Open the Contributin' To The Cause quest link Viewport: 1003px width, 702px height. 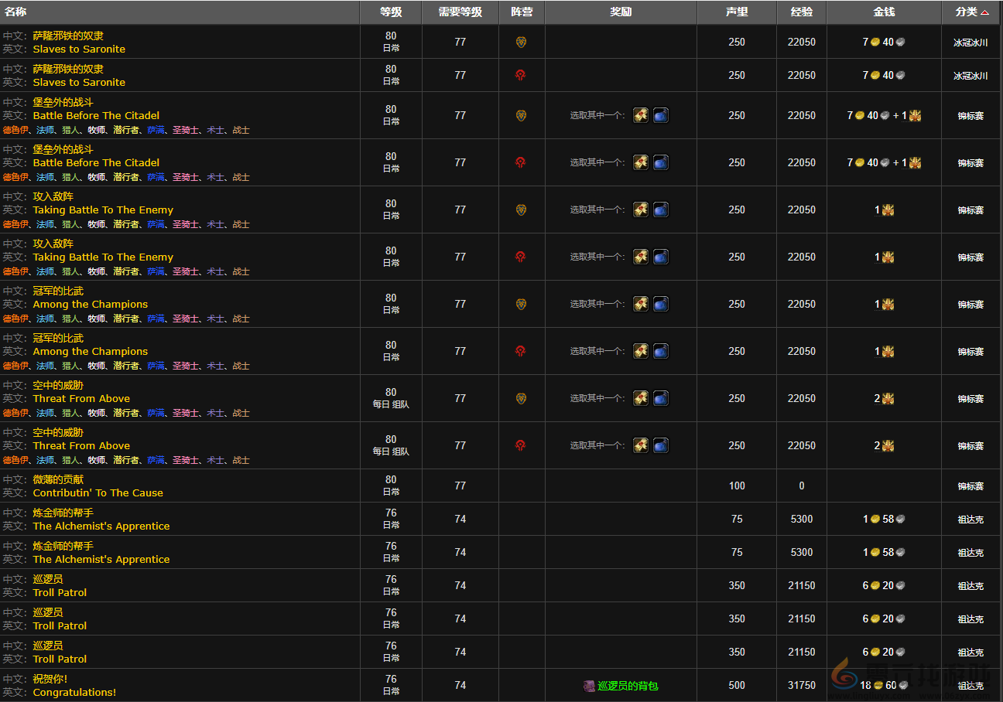click(x=98, y=492)
